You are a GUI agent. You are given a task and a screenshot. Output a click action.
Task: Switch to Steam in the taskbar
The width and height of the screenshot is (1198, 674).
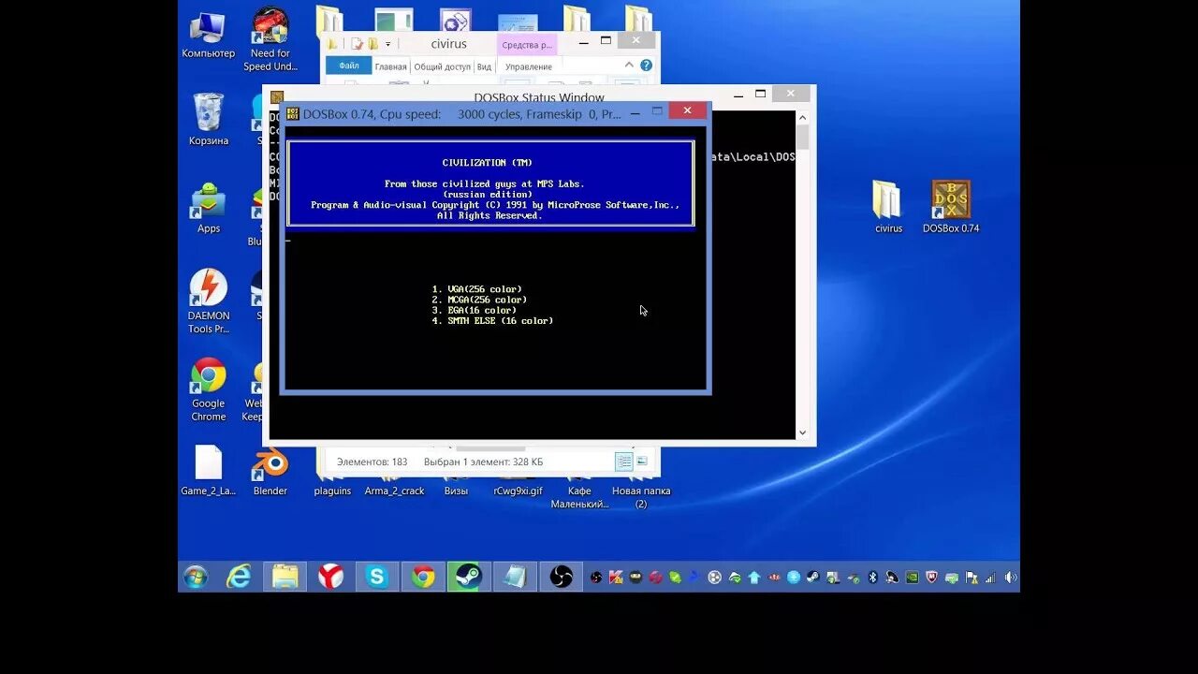[468, 577]
